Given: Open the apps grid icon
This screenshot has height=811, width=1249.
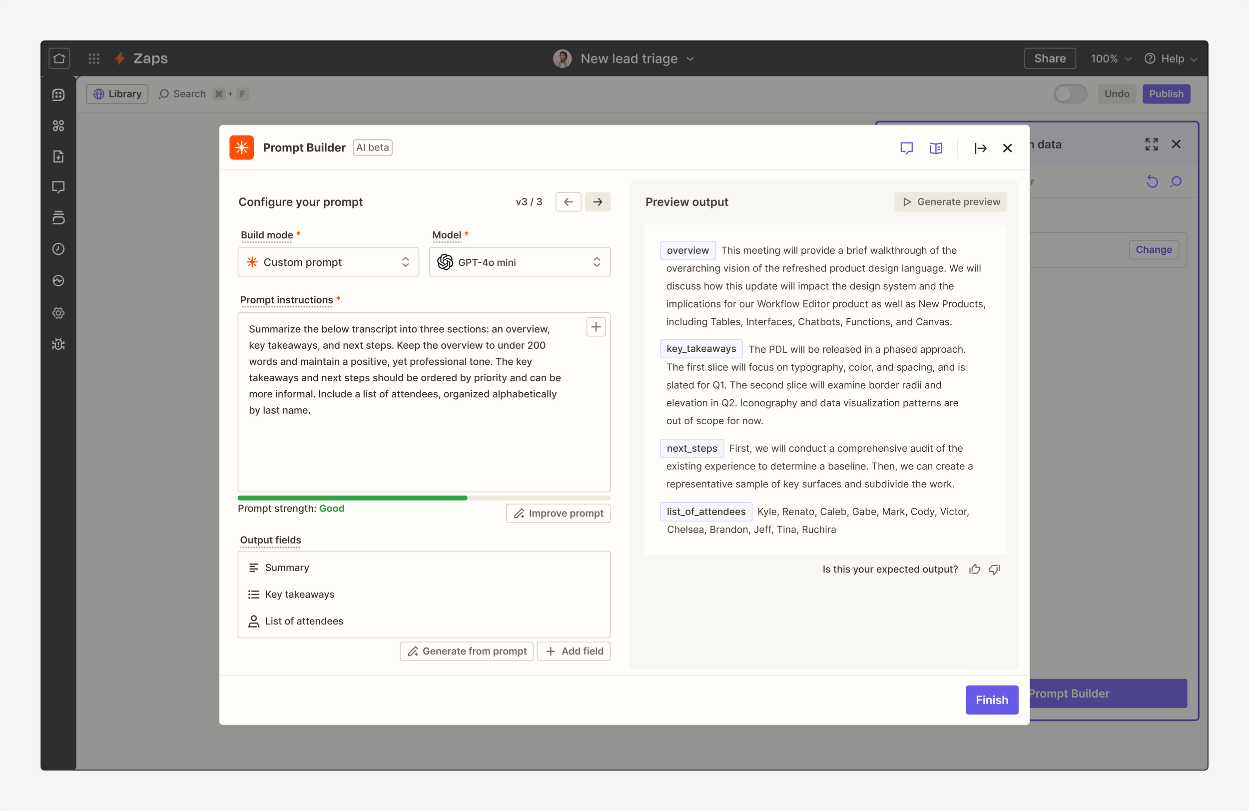Looking at the screenshot, I should coord(94,58).
